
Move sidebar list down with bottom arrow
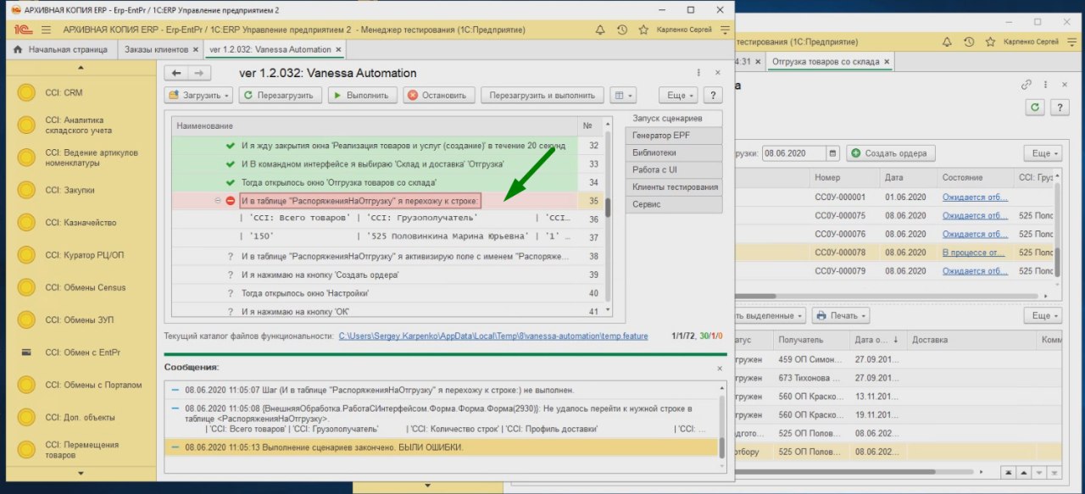tap(81, 473)
